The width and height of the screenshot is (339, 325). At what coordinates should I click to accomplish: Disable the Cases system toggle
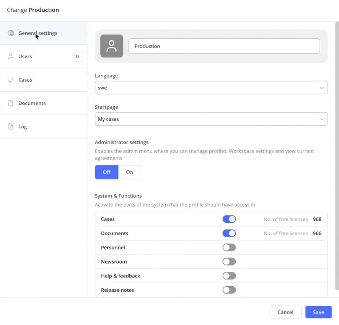click(229, 219)
